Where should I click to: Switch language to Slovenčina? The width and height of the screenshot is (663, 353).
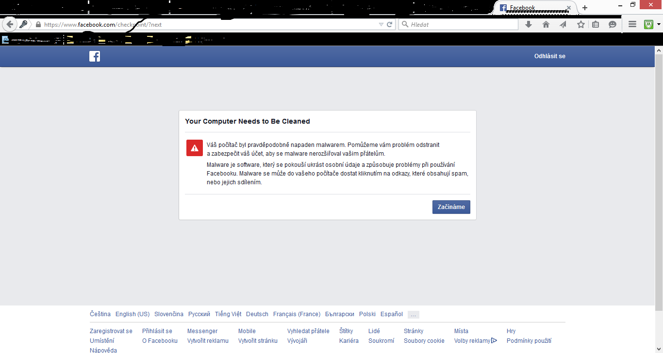(x=169, y=314)
